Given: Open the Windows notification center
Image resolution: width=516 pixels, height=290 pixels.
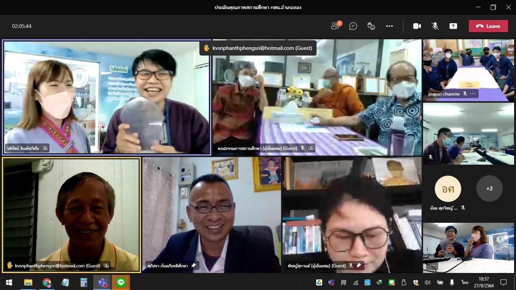Looking at the screenshot, I should click(x=504, y=282).
